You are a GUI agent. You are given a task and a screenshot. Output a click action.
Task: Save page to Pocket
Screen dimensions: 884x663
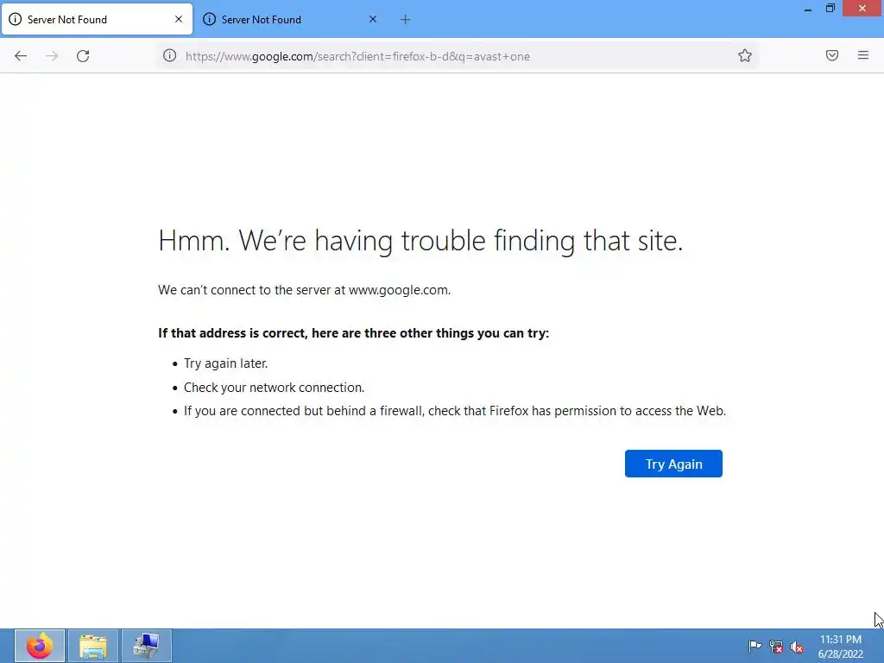(832, 55)
